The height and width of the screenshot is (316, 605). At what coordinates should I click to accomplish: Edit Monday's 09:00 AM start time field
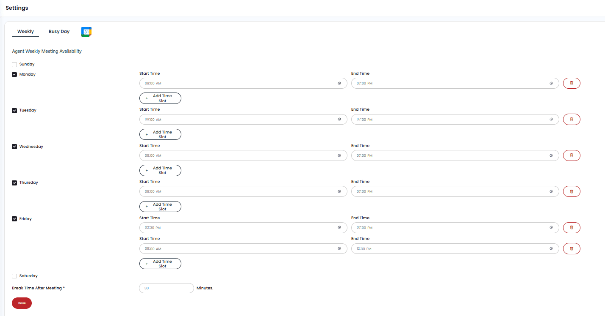243,83
